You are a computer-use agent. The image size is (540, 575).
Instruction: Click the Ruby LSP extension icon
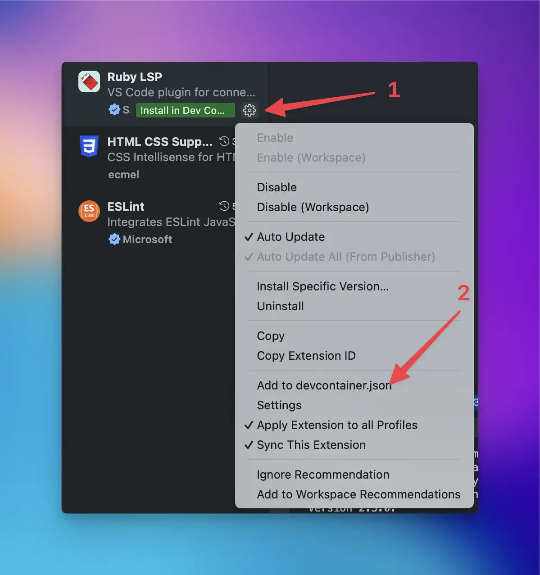click(x=89, y=81)
